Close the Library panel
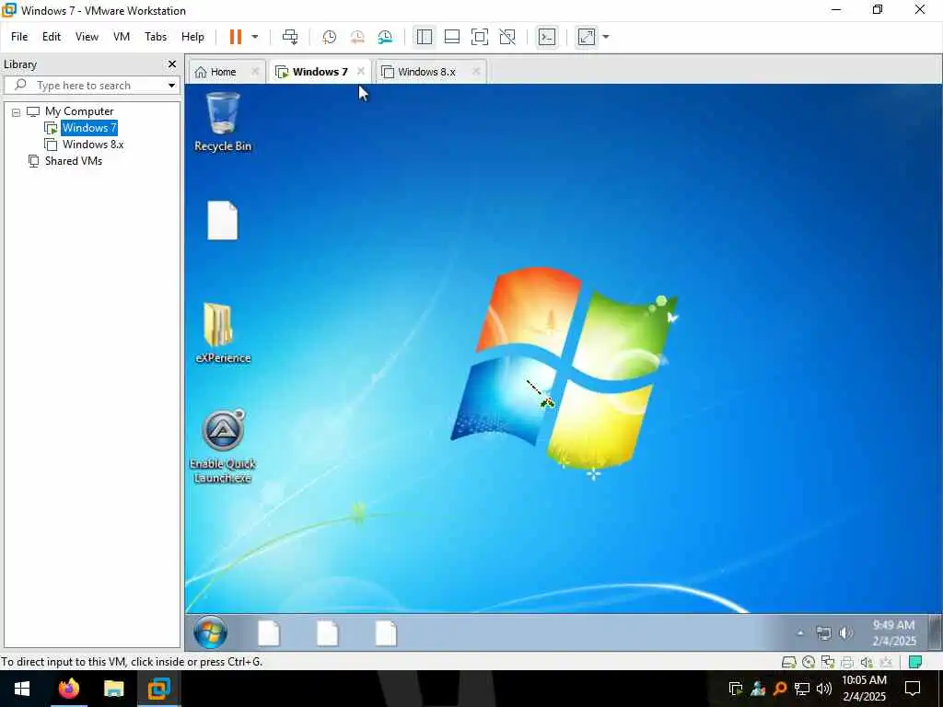This screenshot has height=707, width=943. [172, 64]
